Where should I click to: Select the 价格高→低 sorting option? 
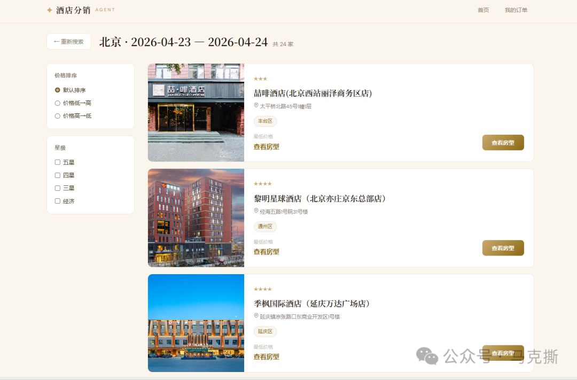tap(57, 115)
